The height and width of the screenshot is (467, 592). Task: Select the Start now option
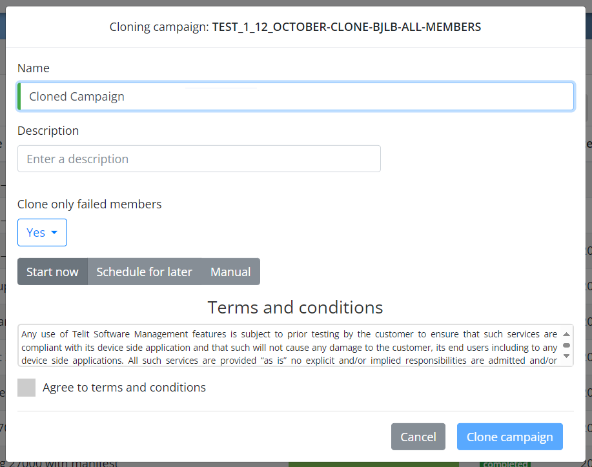point(52,272)
